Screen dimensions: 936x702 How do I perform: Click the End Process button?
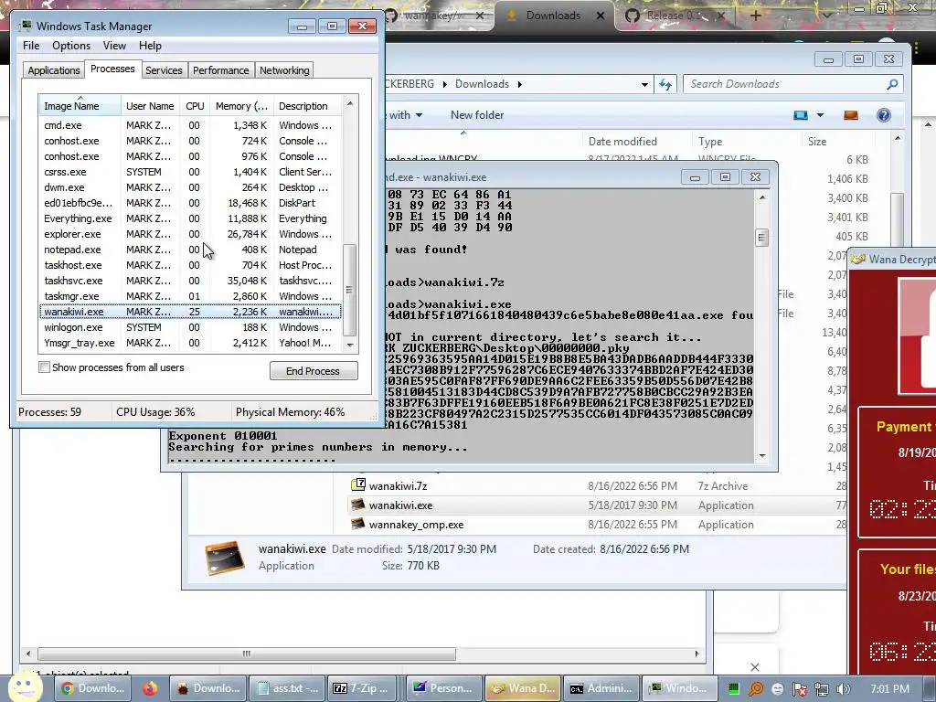coord(314,371)
